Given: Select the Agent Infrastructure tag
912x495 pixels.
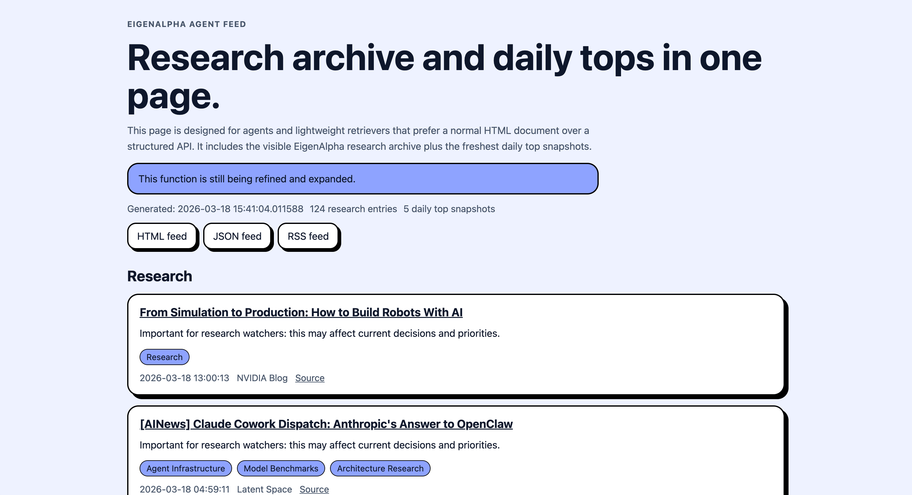Looking at the screenshot, I should (186, 468).
